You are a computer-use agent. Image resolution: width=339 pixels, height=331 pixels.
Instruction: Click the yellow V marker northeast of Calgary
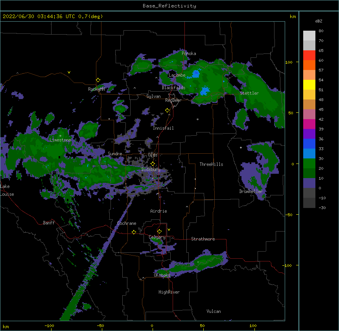pyautogui.click(x=169, y=230)
